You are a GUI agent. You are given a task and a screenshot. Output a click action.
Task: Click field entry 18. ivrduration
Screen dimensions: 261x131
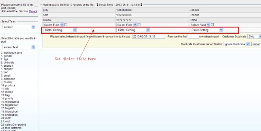coord(9,112)
